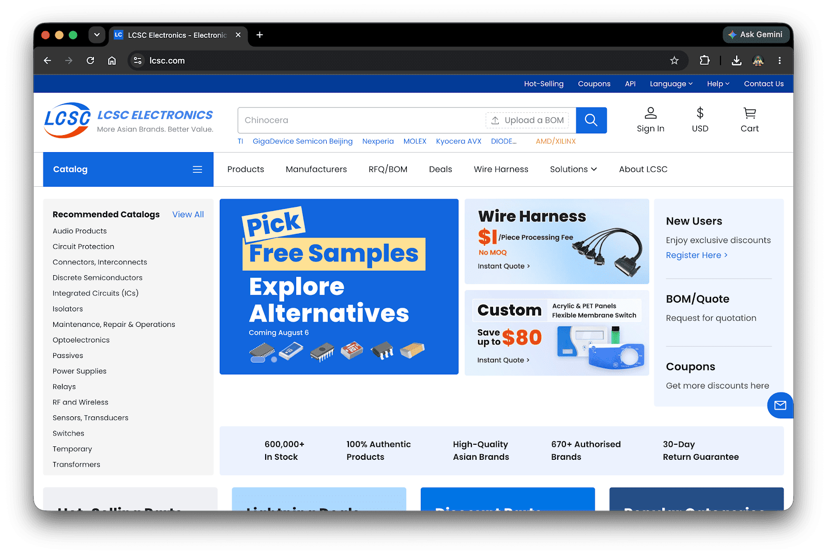The width and height of the screenshot is (827, 555).
Task: Open Circuit Protection catalog
Action: [x=83, y=247]
